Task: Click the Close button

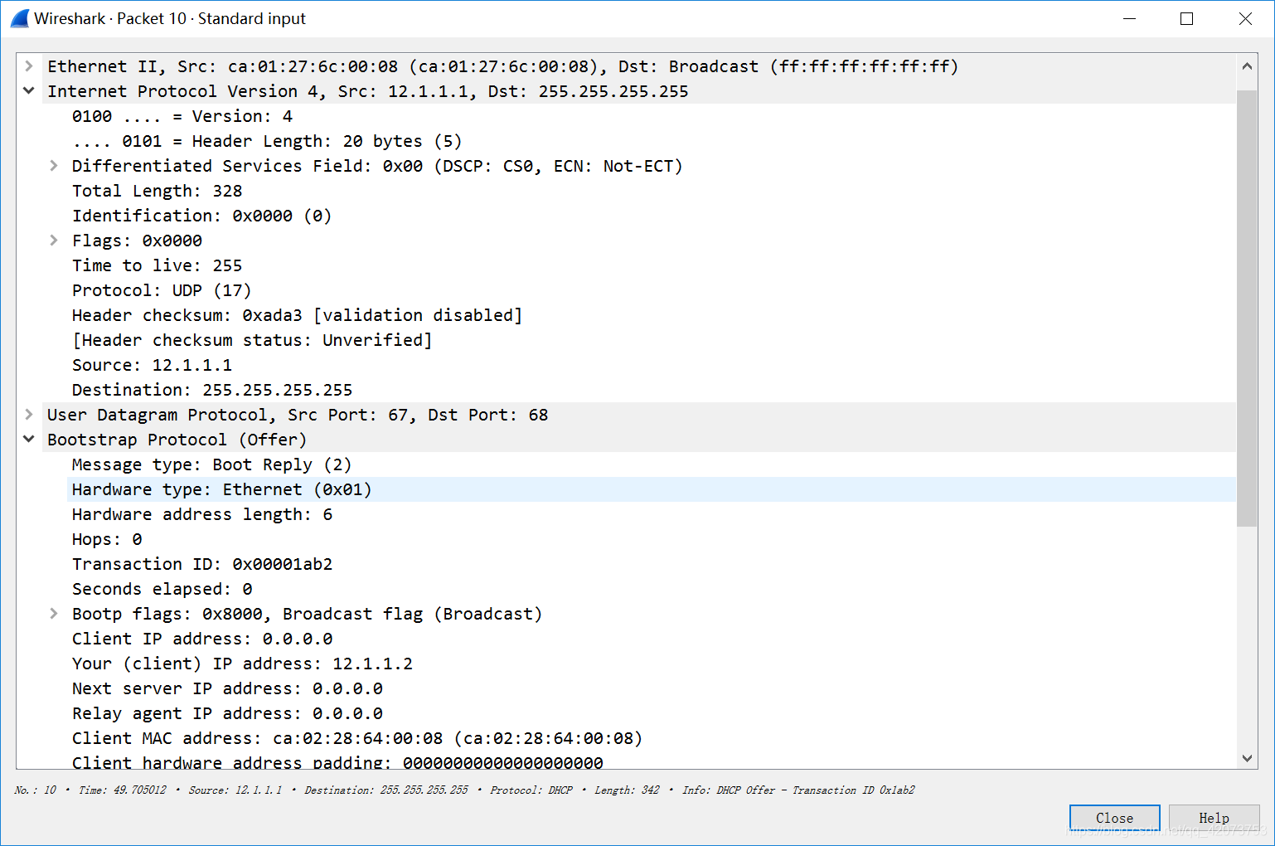Action: (1114, 818)
